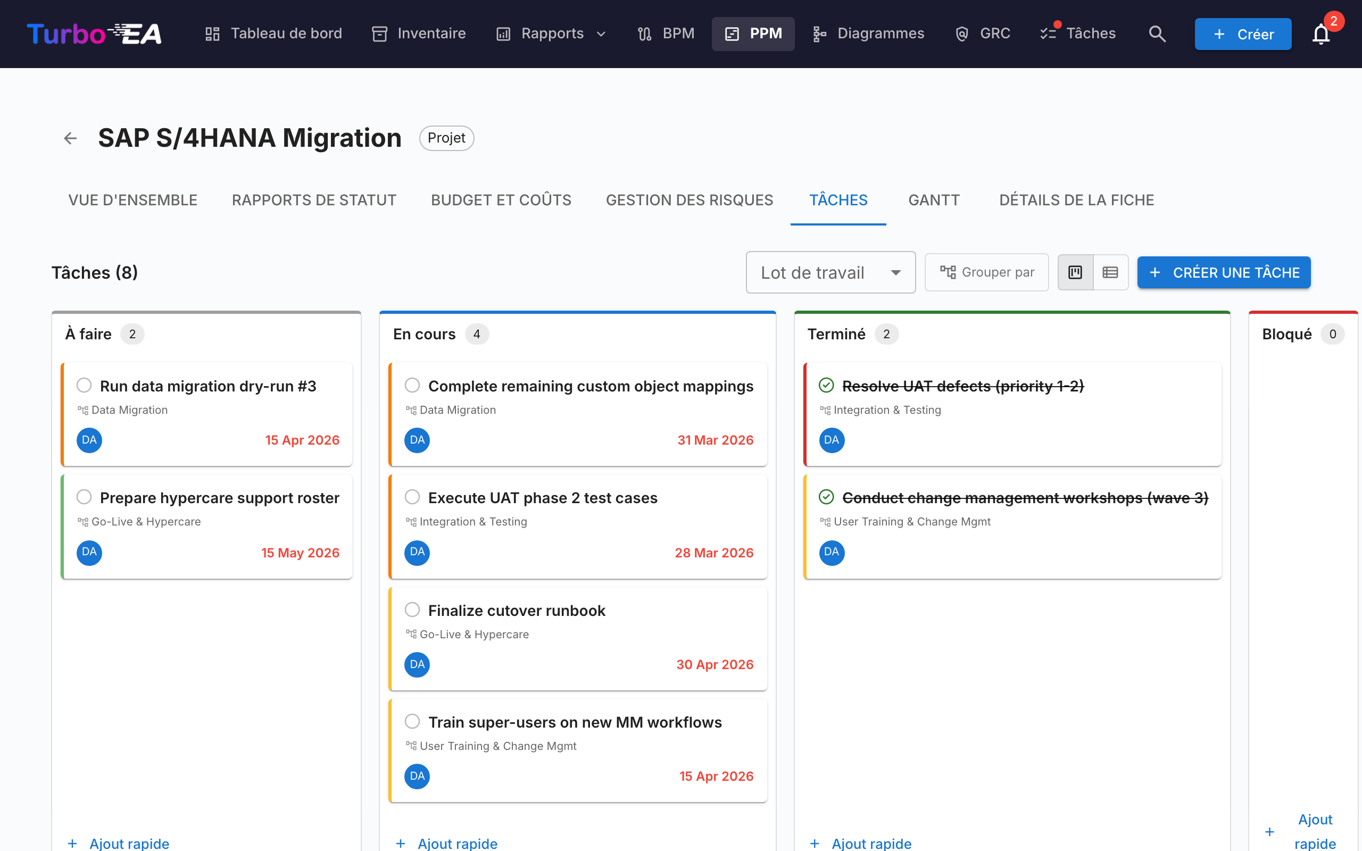The image size is (1362, 851).
Task: Click the Créer button in top bar
Action: (x=1243, y=35)
